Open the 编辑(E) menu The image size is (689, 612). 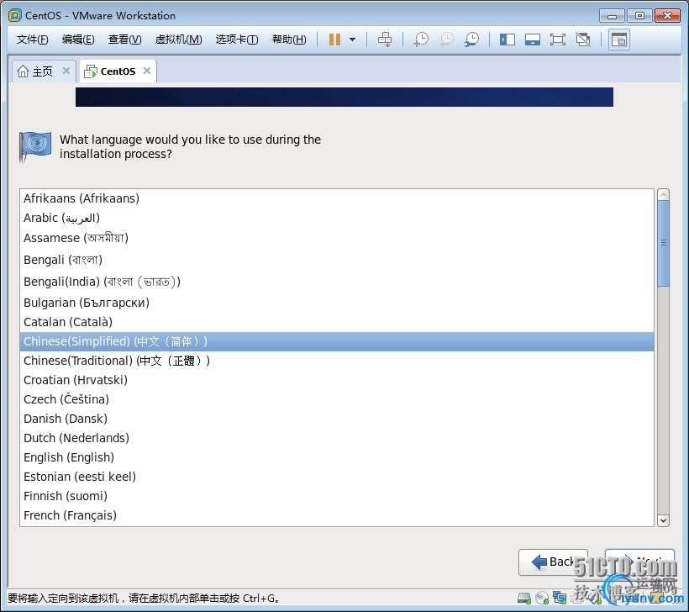[x=78, y=40]
